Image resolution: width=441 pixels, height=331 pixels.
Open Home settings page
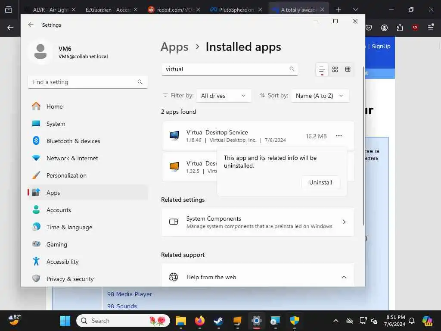tap(88, 106)
